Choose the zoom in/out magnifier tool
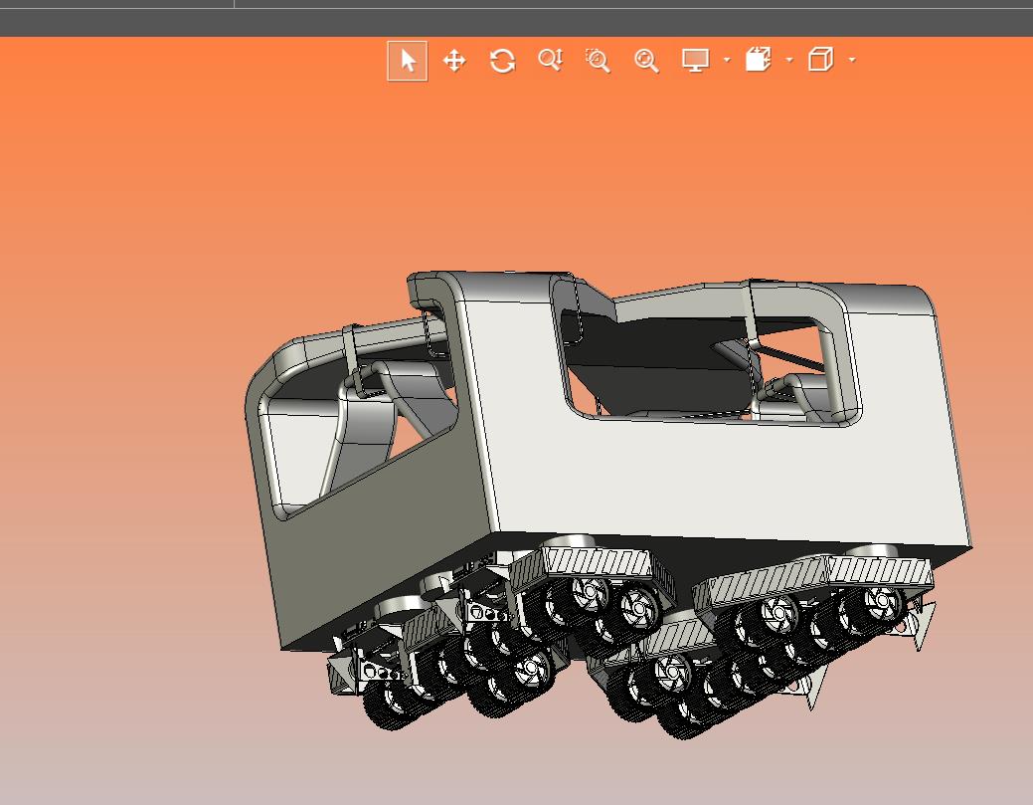Image resolution: width=1033 pixels, height=805 pixels. coord(550,60)
